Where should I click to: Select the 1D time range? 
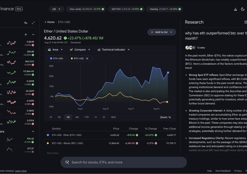tap(51, 117)
